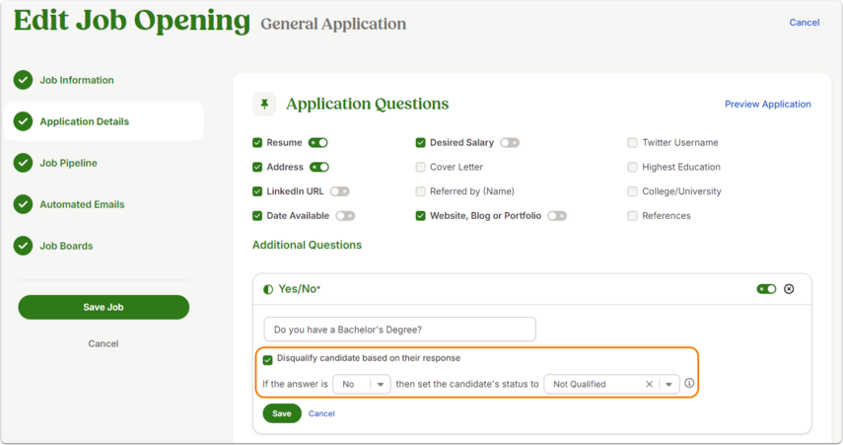Viewport: 843px width, 445px height.
Task: Click the pin icon beside Application Questions
Action: 264,104
